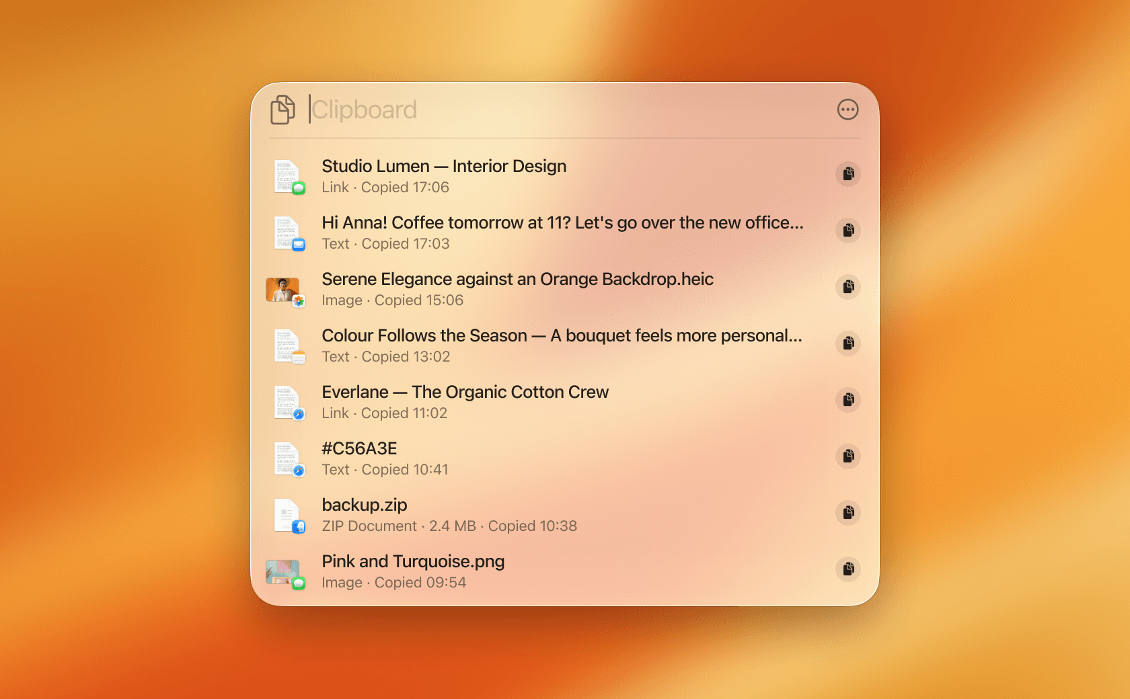Click 'Image · Copied 09:54' subtitle
This screenshot has height=699, width=1130.
(x=393, y=583)
